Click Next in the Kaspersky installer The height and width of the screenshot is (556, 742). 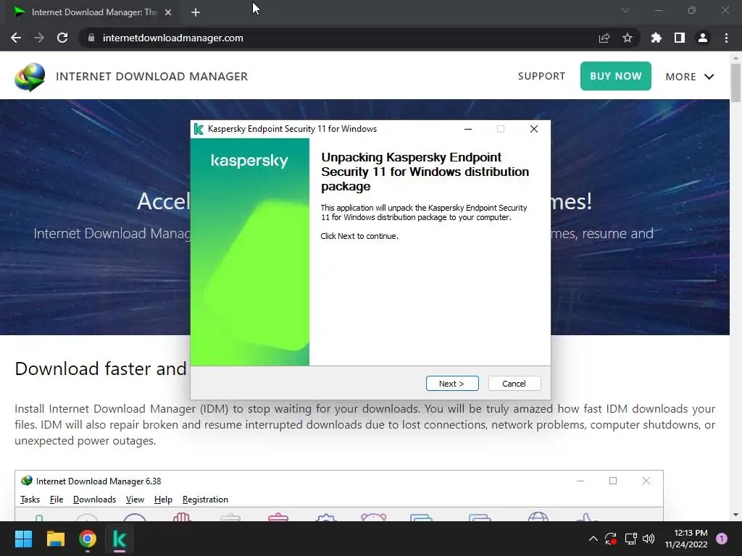coord(452,384)
